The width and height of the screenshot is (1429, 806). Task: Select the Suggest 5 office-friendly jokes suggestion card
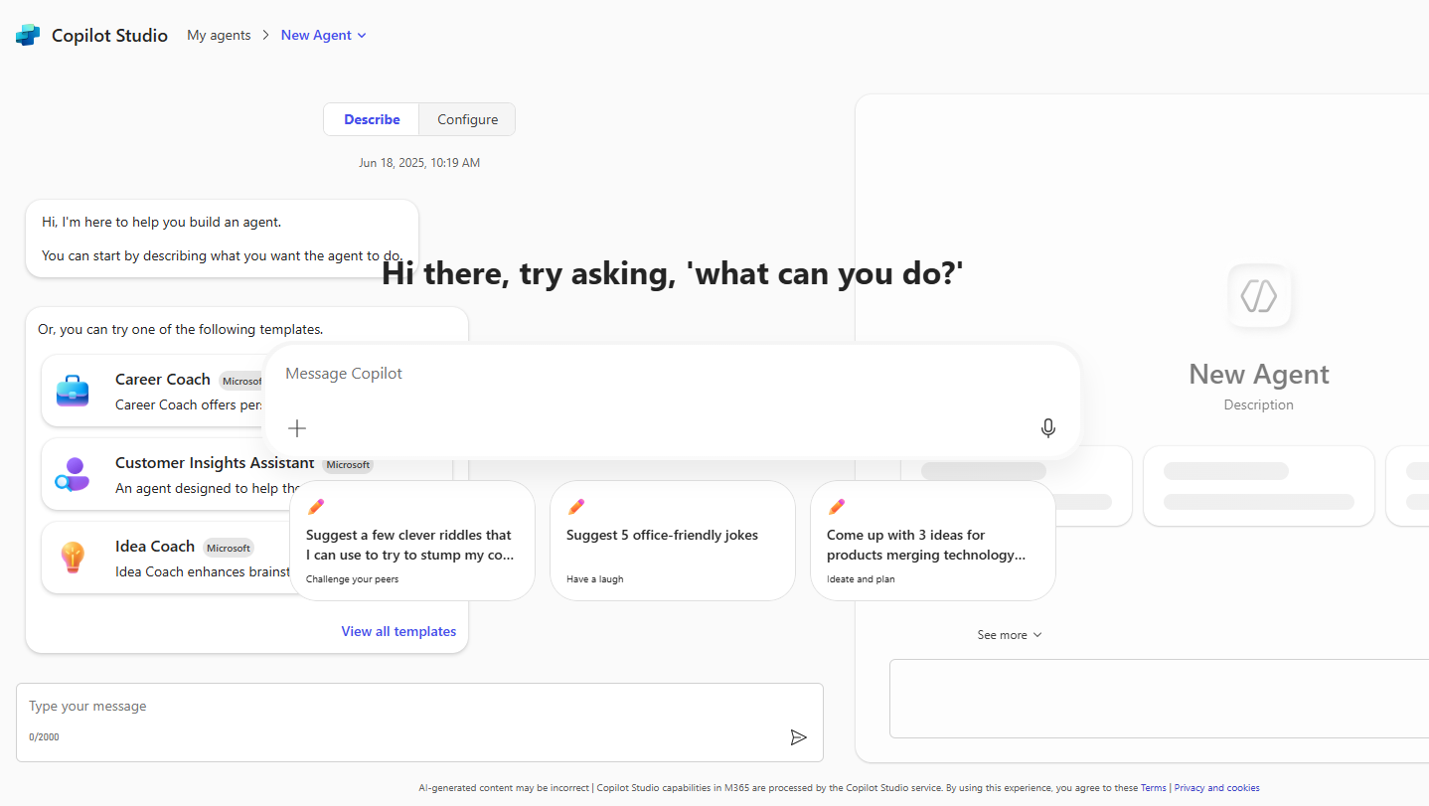(672, 541)
